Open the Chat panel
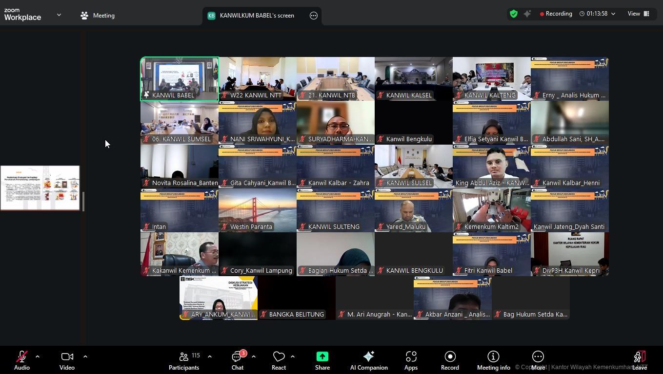663x374 pixels. tap(238, 361)
